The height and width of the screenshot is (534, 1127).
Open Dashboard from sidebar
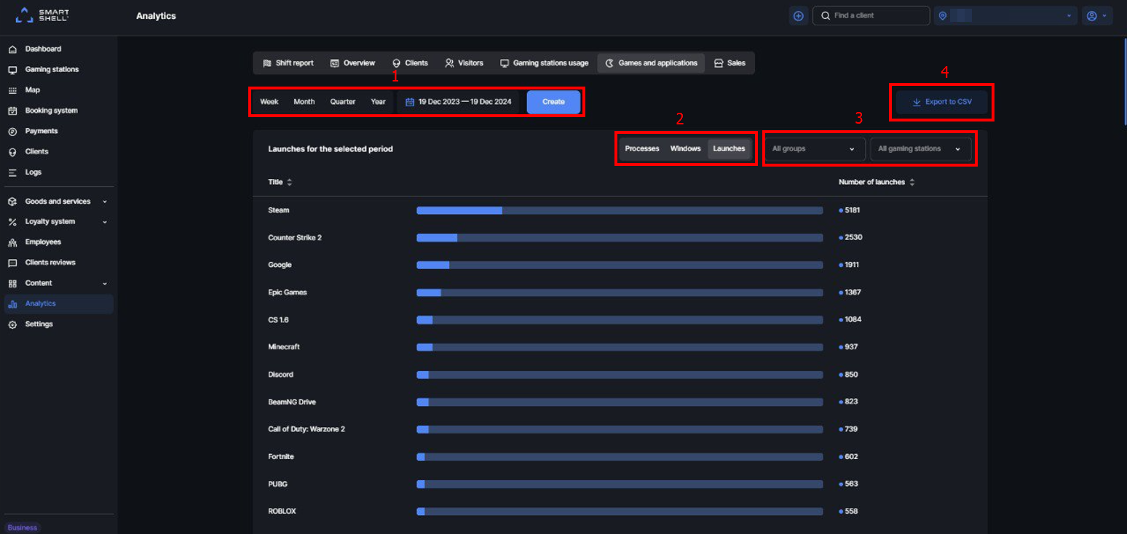point(43,49)
